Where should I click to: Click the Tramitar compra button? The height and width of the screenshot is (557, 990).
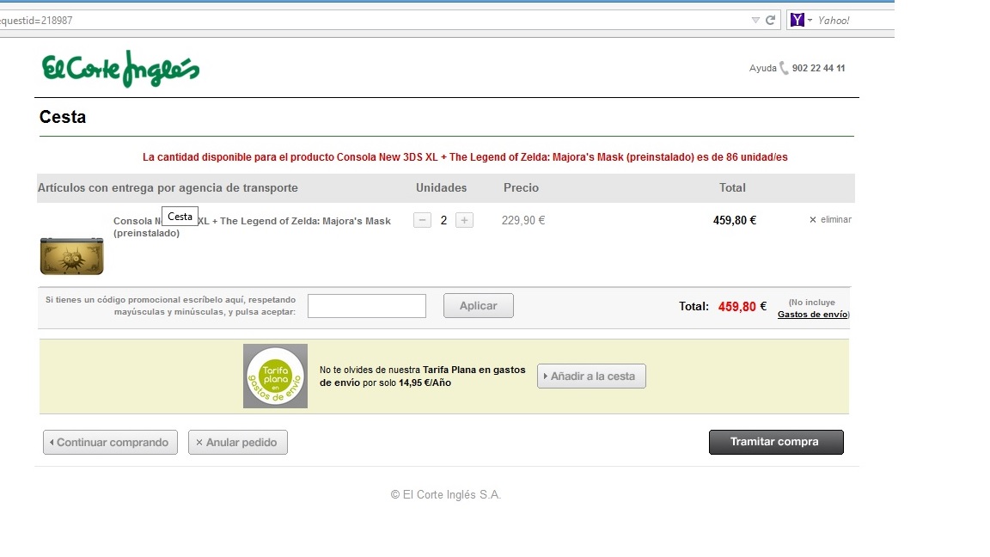[776, 442]
